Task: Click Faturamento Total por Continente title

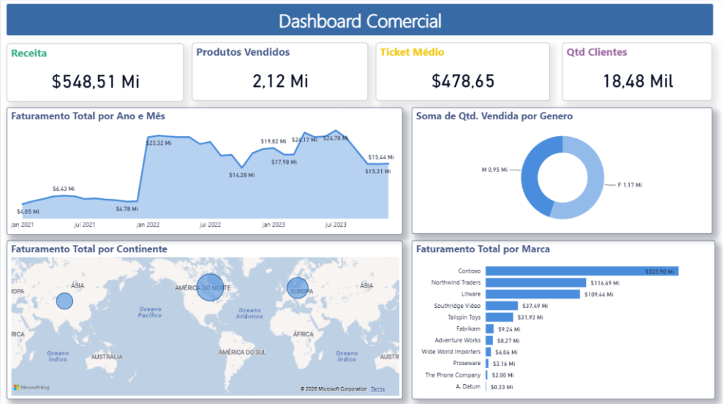Action: [x=89, y=249]
